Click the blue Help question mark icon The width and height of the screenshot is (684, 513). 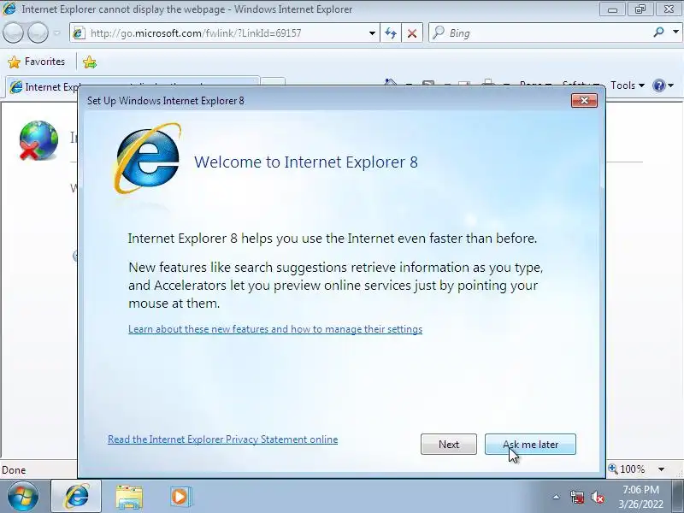tap(658, 85)
